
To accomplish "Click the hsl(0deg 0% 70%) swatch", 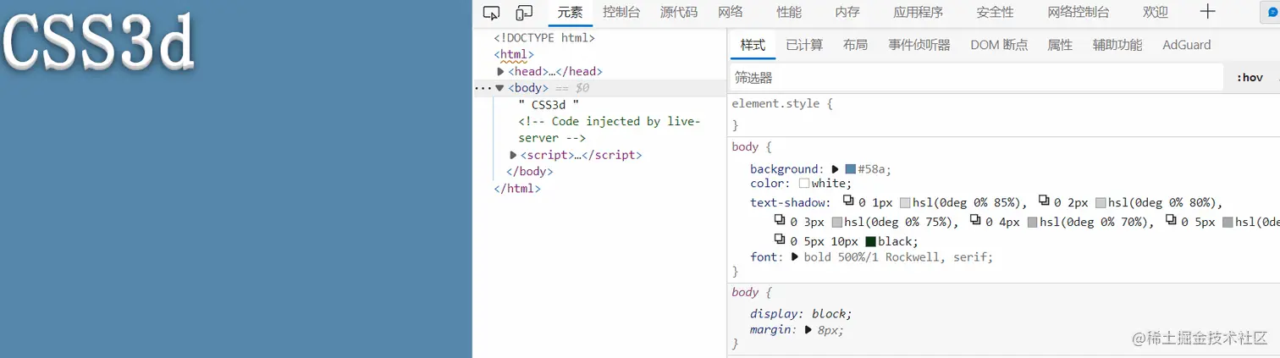I will click(x=1032, y=223).
